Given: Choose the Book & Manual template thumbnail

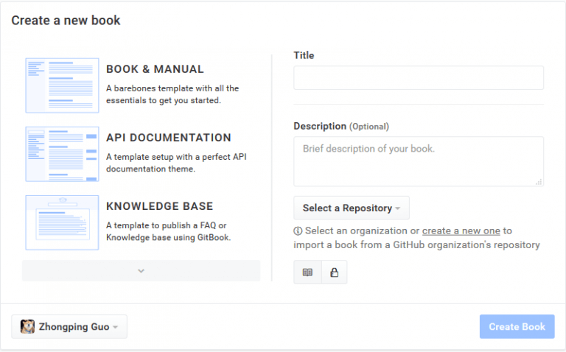Looking at the screenshot, I should point(62,85).
